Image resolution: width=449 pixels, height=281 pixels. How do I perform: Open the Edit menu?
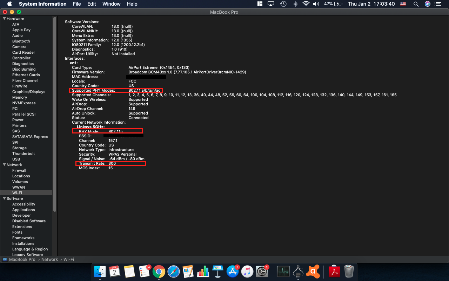pyautogui.click(x=92, y=4)
